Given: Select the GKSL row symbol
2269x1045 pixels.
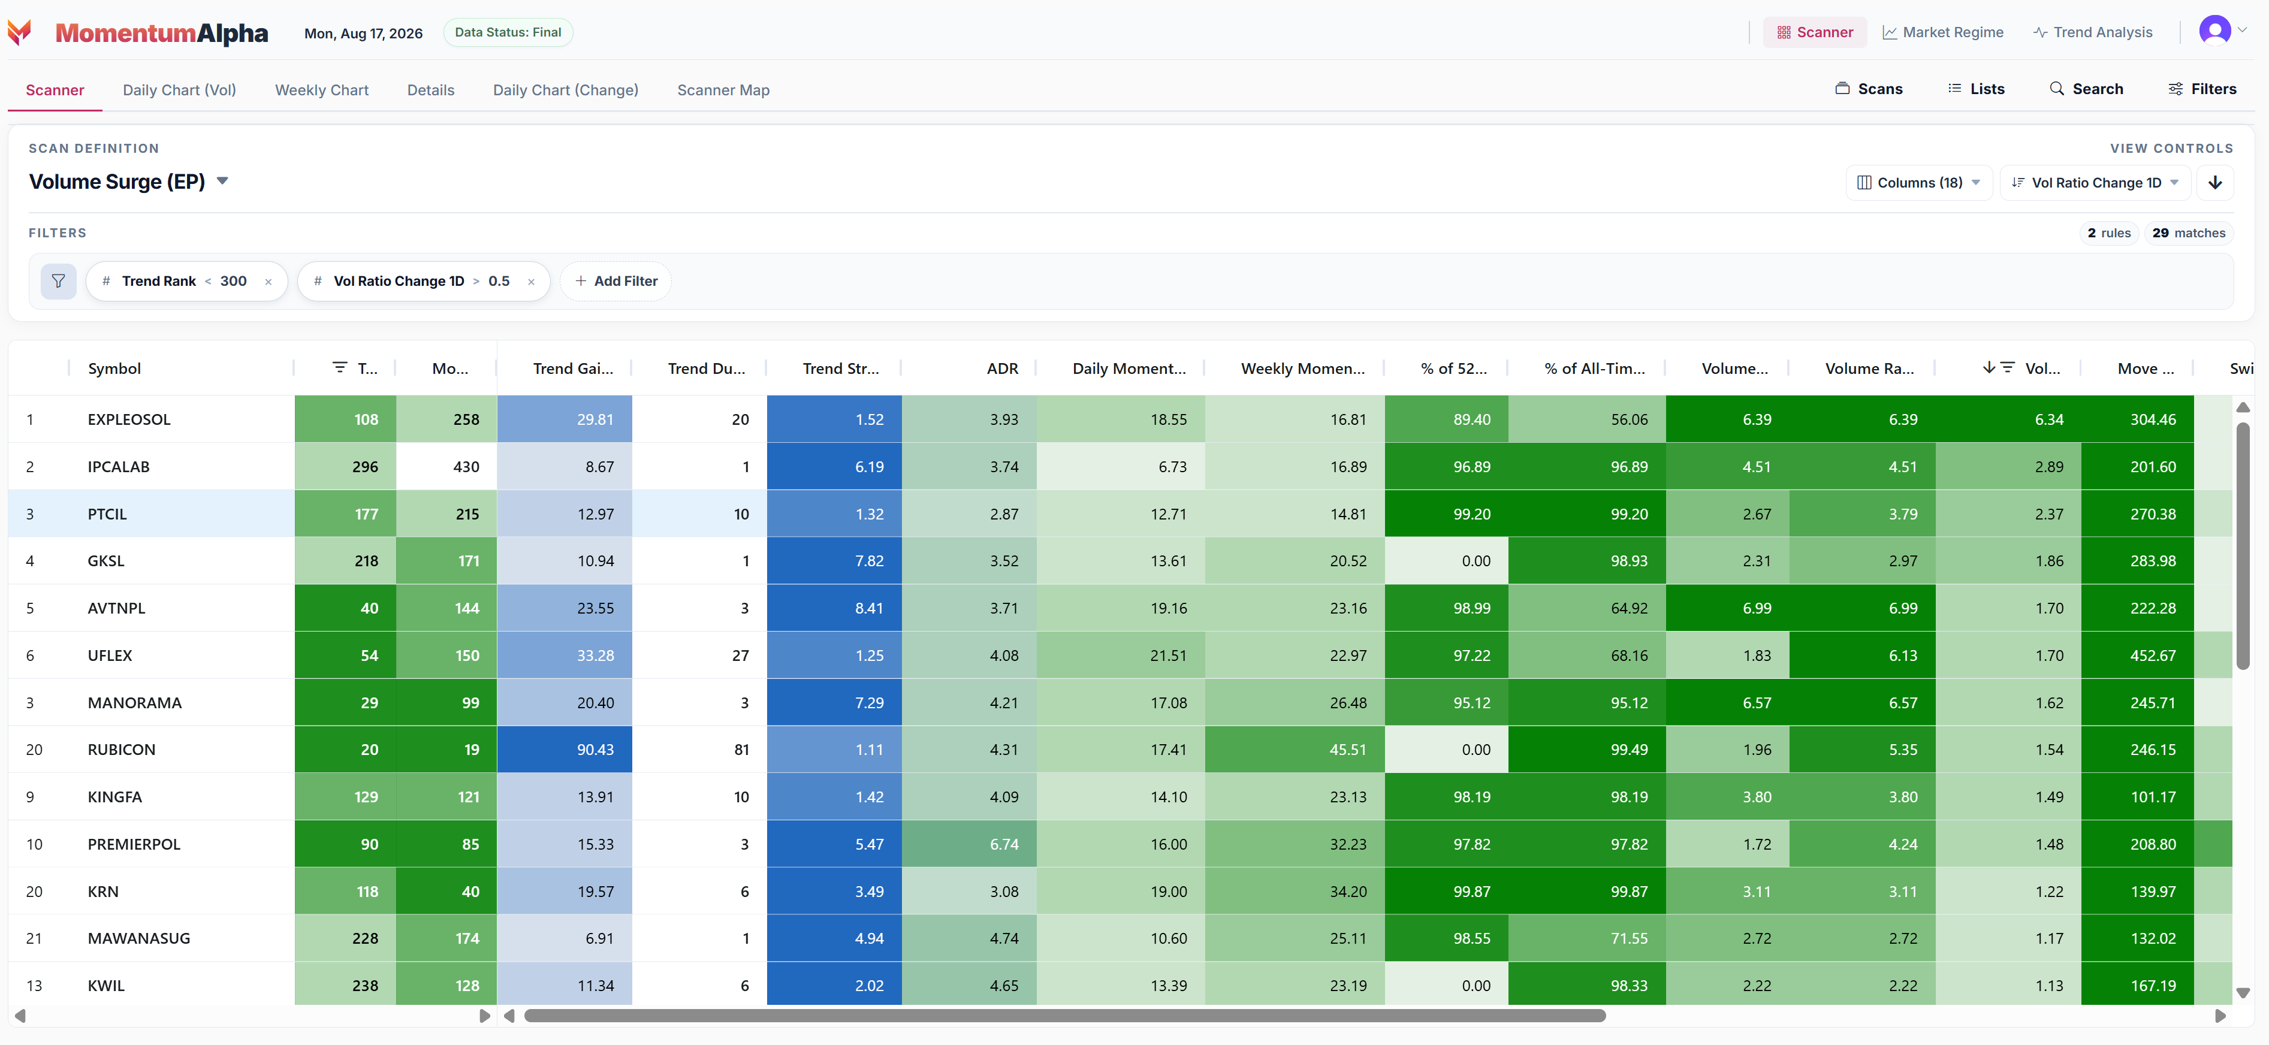Looking at the screenshot, I should [x=105, y=561].
